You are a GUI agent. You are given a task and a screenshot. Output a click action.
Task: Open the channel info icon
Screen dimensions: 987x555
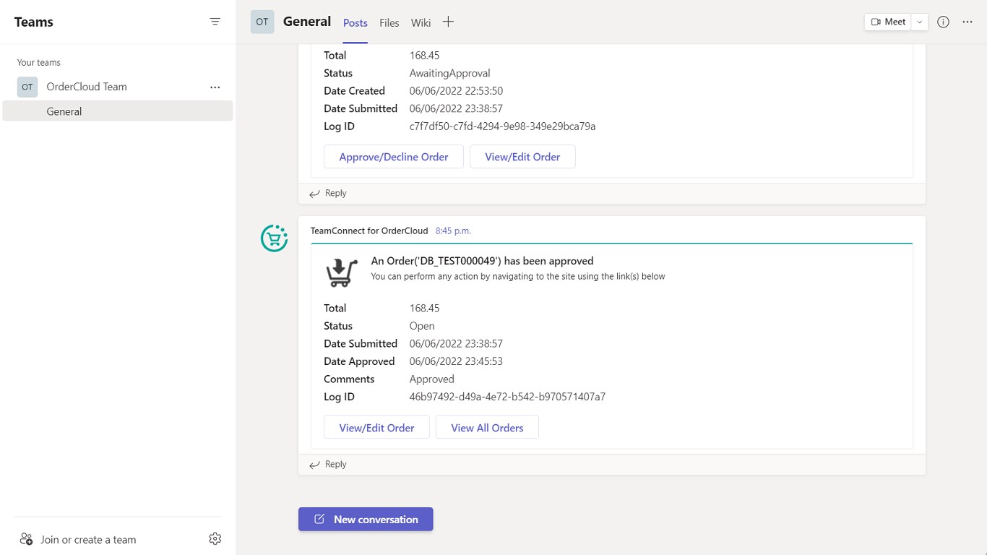(943, 22)
